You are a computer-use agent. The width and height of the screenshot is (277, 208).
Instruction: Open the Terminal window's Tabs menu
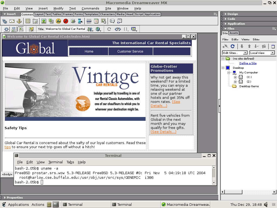coord(70,162)
